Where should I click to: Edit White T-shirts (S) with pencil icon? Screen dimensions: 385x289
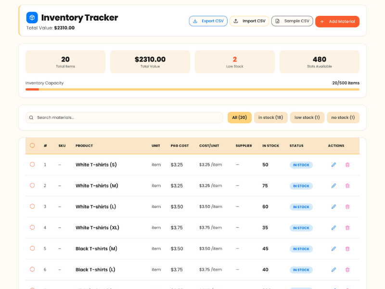click(334, 165)
